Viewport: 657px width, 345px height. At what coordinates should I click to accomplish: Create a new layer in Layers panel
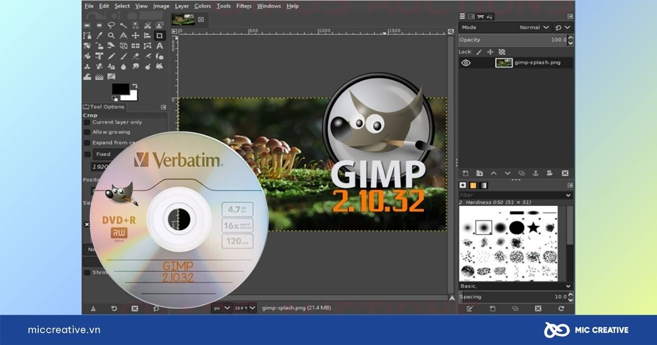click(465, 173)
